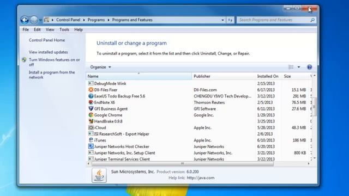Sort by the Publisher column header

224,76
